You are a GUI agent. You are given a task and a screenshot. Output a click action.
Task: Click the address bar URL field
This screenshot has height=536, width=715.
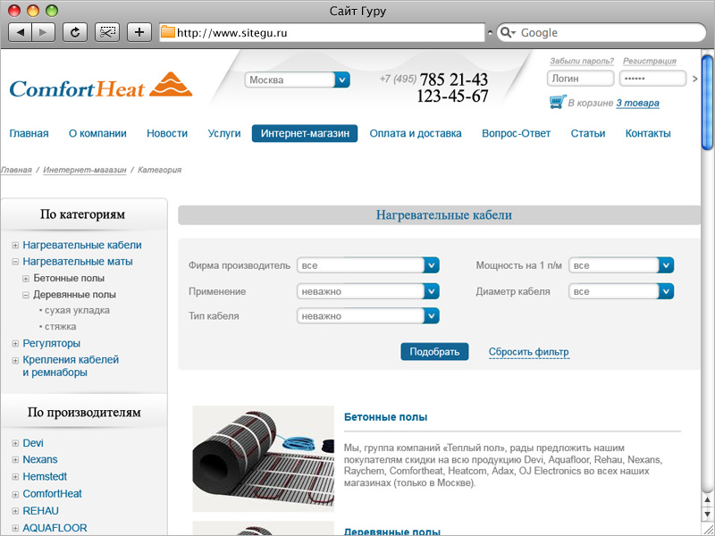pos(322,33)
